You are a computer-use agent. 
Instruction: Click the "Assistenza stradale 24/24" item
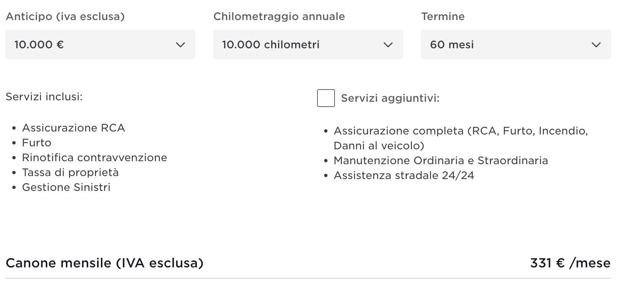click(404, 175)
